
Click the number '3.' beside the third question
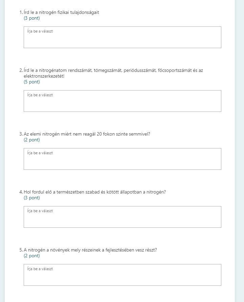21,134
